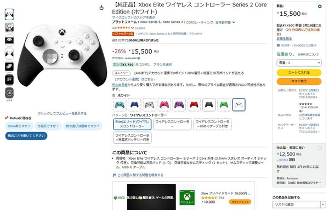
Task: Select the wireless controller with rechargeable battery option
Action: pyautogui.click(x=132, y=138)
